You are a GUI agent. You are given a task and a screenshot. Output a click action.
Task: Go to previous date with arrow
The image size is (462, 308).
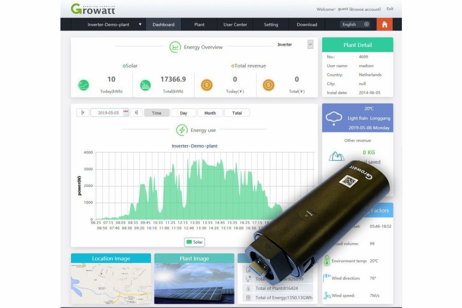coord(82,112)
